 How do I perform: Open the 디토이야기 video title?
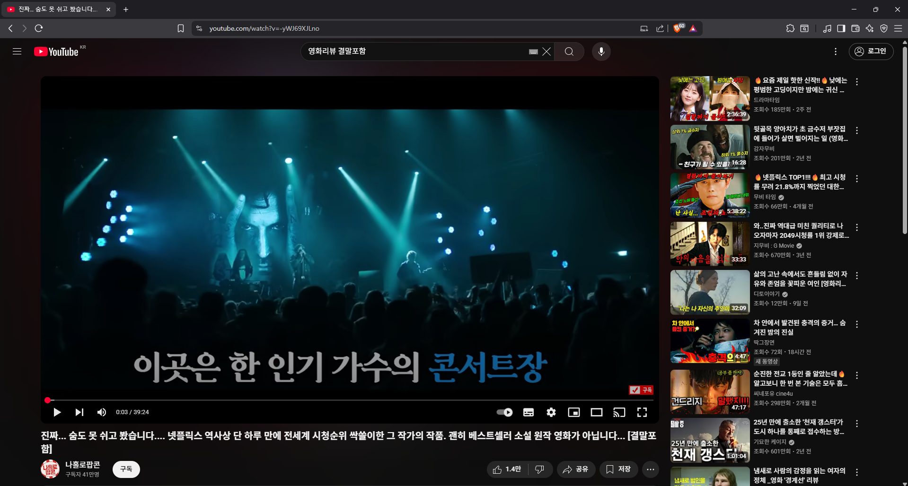(x=800, y=279)
